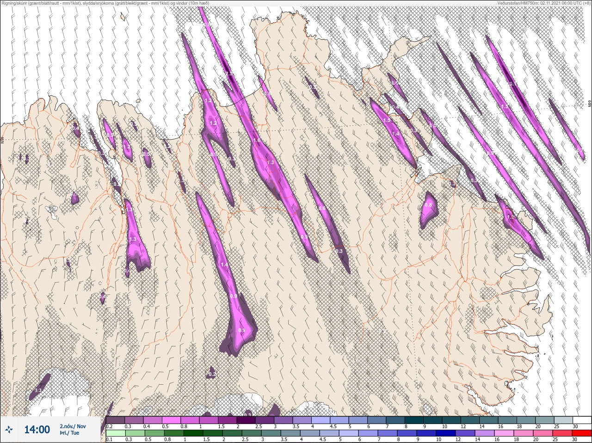Pick the red swatch at the end of the rain scale
Viewport: 592px width, 443px height.
point(581,433)
